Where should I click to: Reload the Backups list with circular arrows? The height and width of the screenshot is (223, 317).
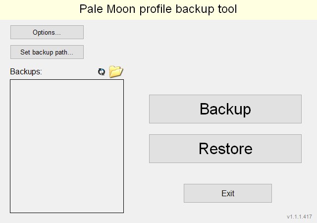102,72
